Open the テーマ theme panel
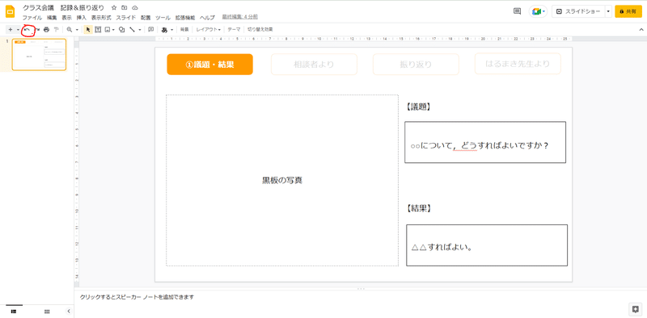This screenshot has width=647, height=318. click(x=234, y=30)
